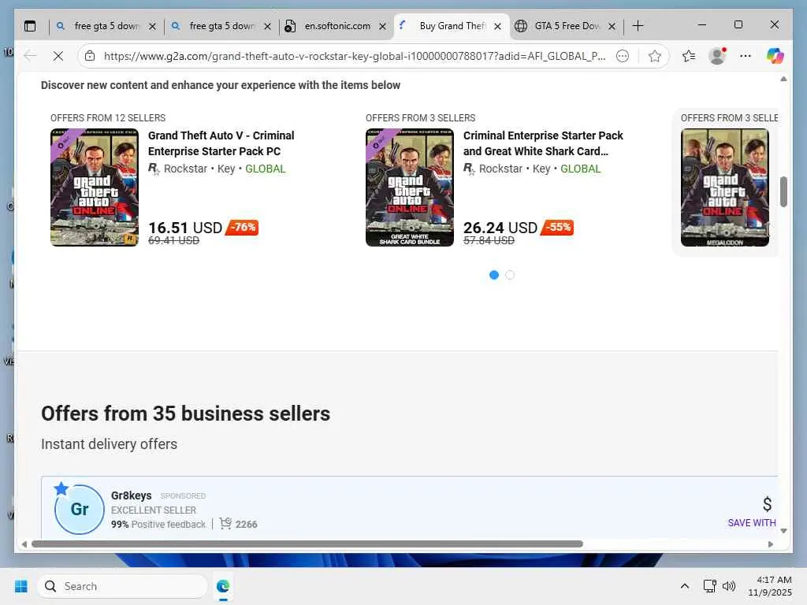Add this page to favorites star
807x605 pixels.
click(655, 56)
